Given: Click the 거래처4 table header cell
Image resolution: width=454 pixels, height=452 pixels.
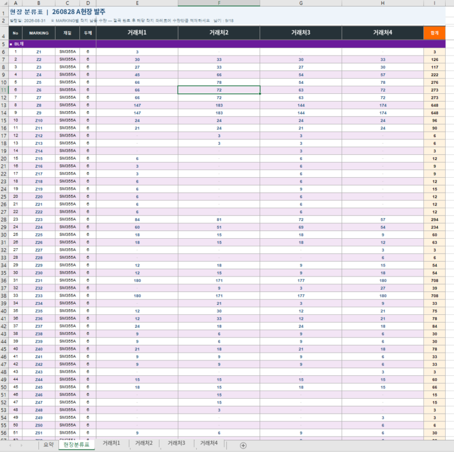Looking at the screenshot, I should click(x=382, y=32).
